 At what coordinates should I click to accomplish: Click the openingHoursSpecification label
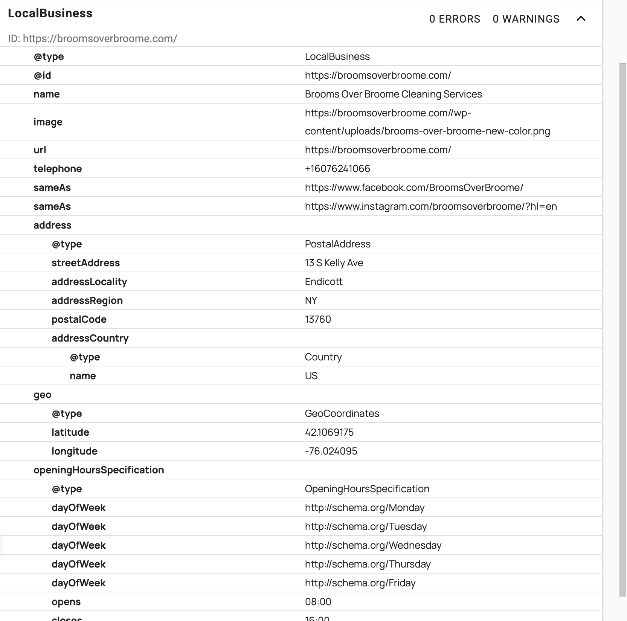(99, 470)
